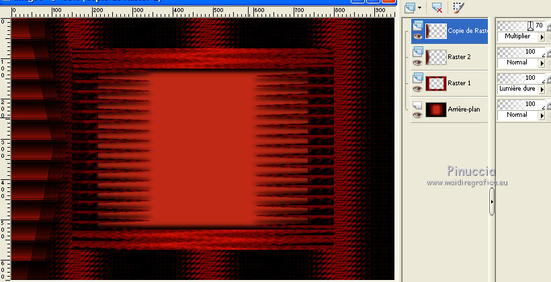Hide the Raster 2 layer via its eye

417,63
